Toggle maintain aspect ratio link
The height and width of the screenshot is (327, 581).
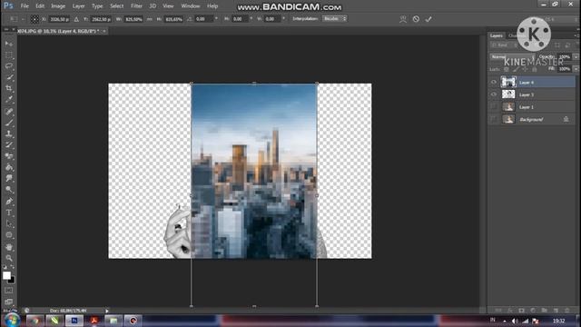click(149, 19)
